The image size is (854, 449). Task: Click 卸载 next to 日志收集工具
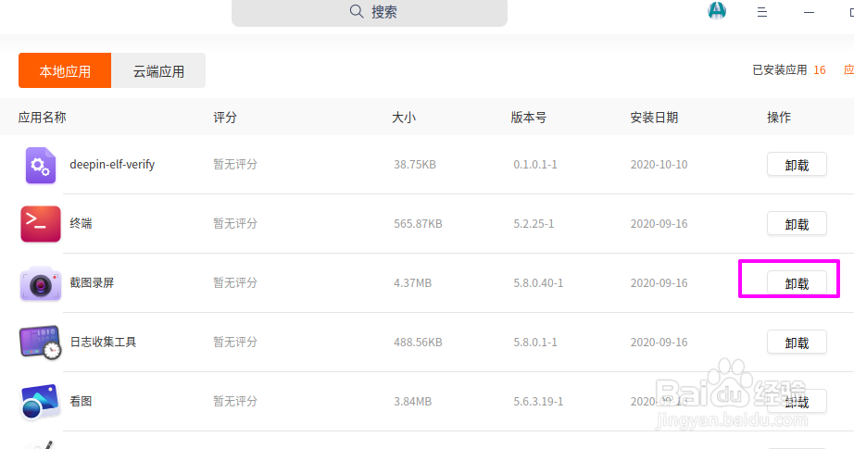(797, 343)
